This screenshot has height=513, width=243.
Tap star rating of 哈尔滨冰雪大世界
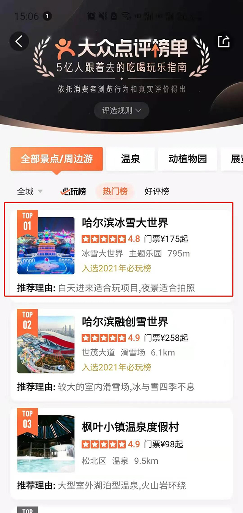(x=104, y=239)
